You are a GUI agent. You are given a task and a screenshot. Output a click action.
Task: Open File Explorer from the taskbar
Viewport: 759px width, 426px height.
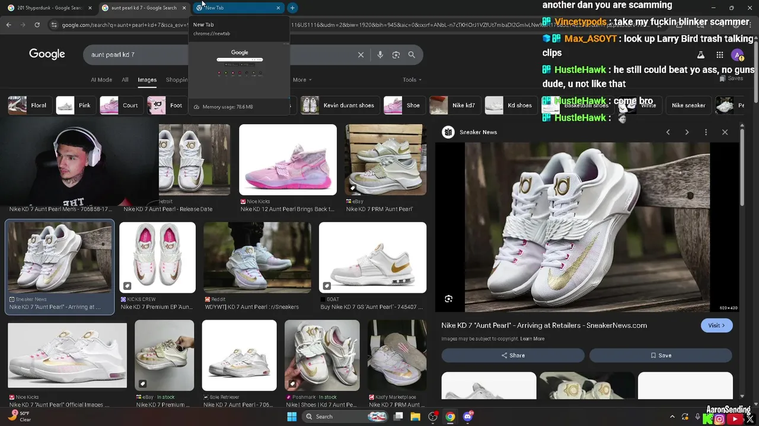[x=415, y=417]
